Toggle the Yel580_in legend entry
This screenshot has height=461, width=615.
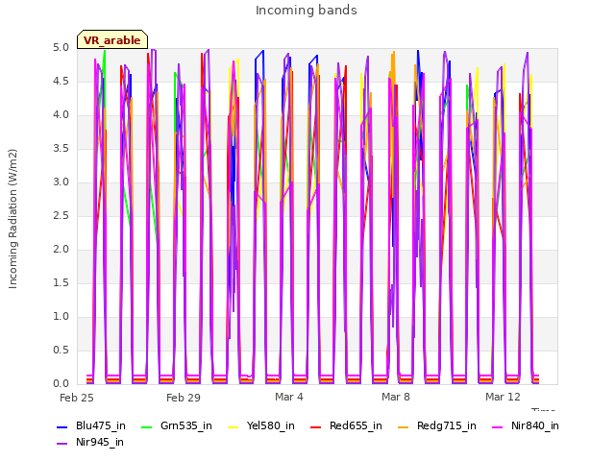tap(261, 426)
